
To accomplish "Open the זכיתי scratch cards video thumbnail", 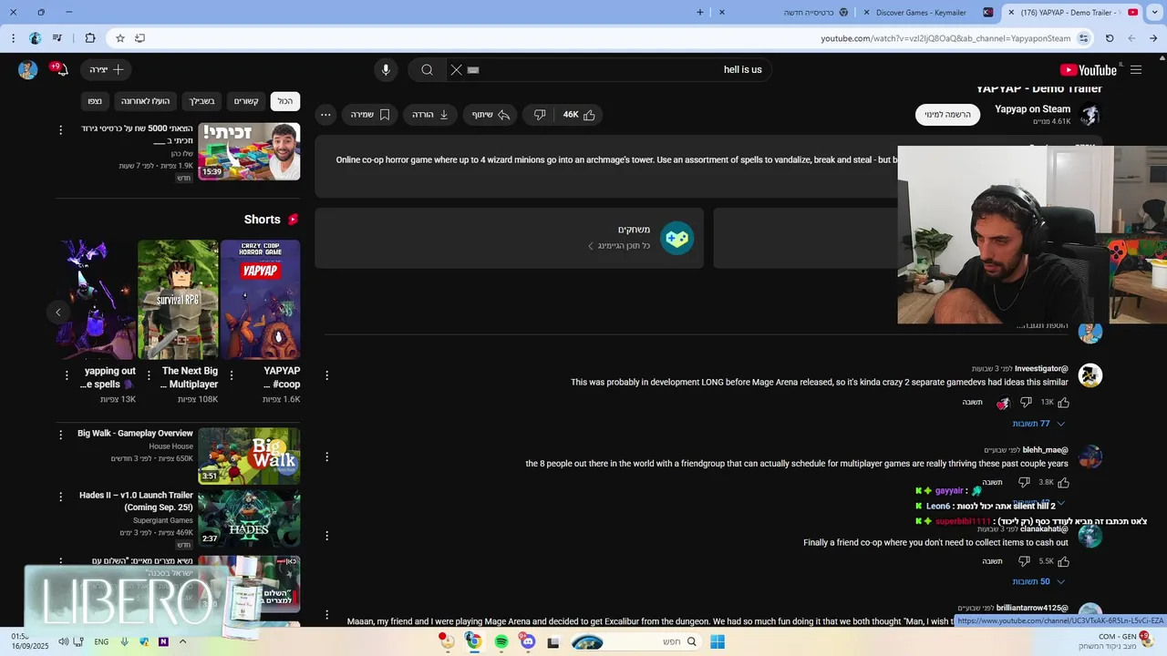I will point(249,151).
